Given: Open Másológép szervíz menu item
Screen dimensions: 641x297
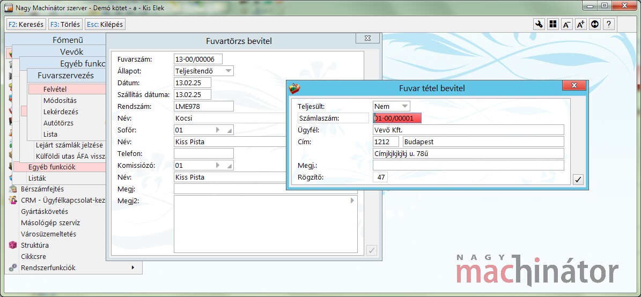Looking at the screenshot, I should point(50,222).
